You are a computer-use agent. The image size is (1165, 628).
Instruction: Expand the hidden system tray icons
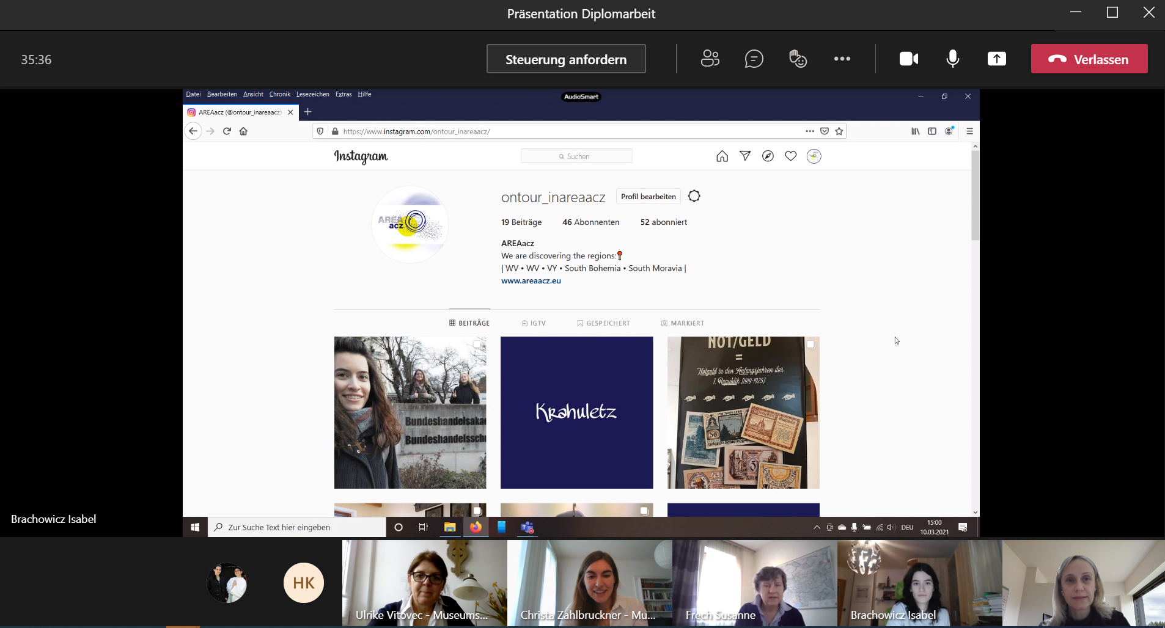click(817, 527)
